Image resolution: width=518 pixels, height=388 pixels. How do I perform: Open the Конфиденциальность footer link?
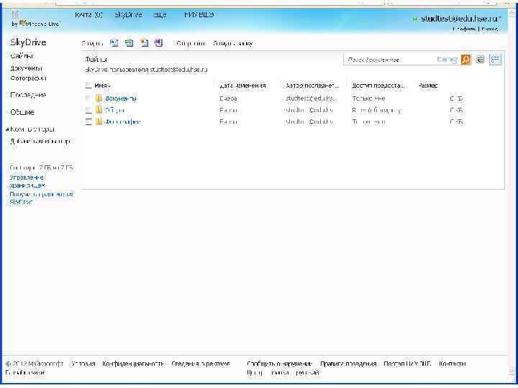133,364
